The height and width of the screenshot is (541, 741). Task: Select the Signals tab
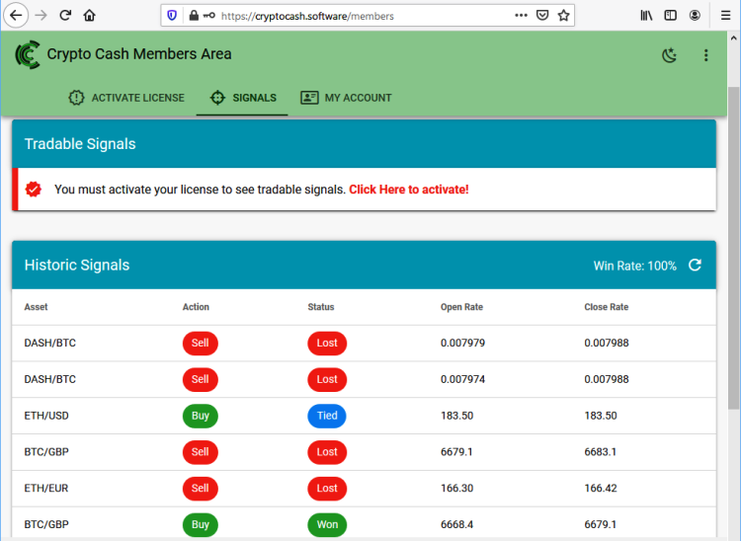click(242, 98)
